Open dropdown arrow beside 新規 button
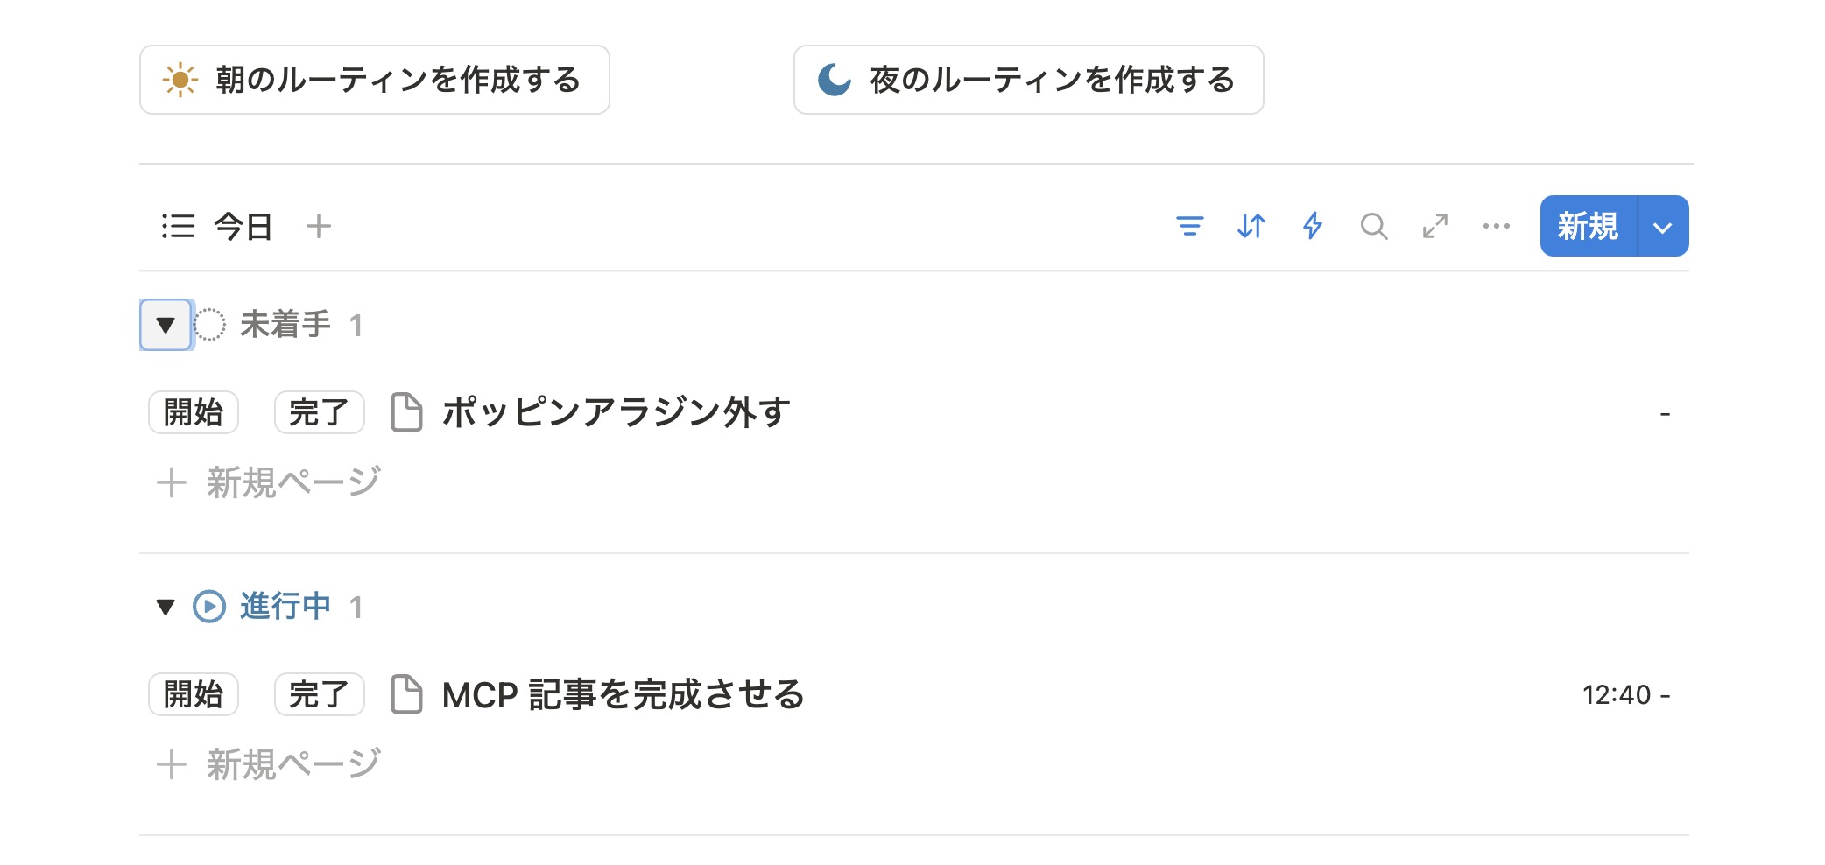Image resolution: width=1825 pixels, height=865 pixels. [x=1662, y=227]
